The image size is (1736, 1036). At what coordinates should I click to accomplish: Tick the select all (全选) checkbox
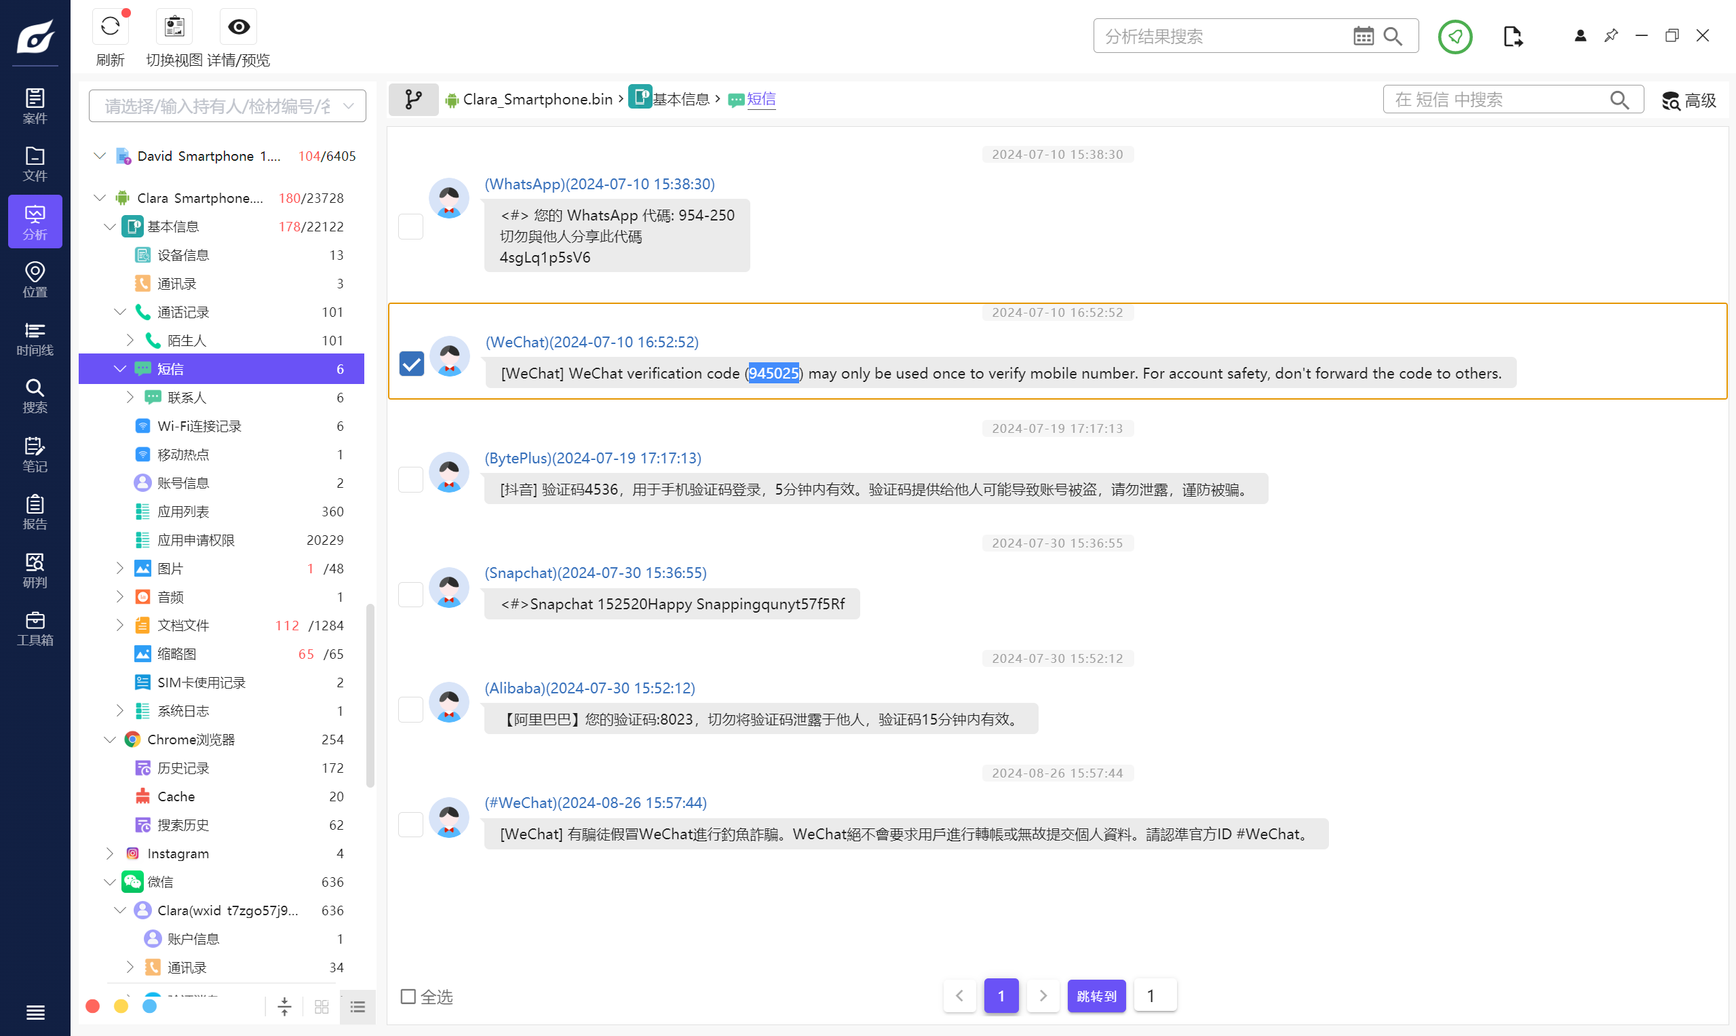pos(408,996)
